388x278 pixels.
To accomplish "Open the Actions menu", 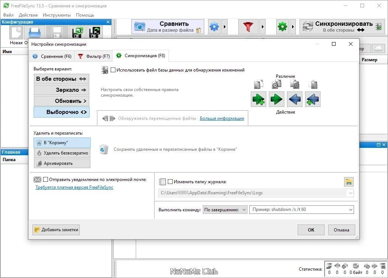I will 28,15.
